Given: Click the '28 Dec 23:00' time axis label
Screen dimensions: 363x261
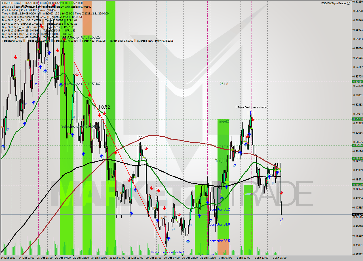Looking at the screenshot, I should pyautogui.click(x=135, y=258).
